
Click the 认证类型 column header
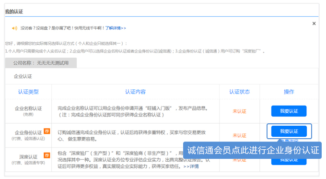tap(28, 92)
